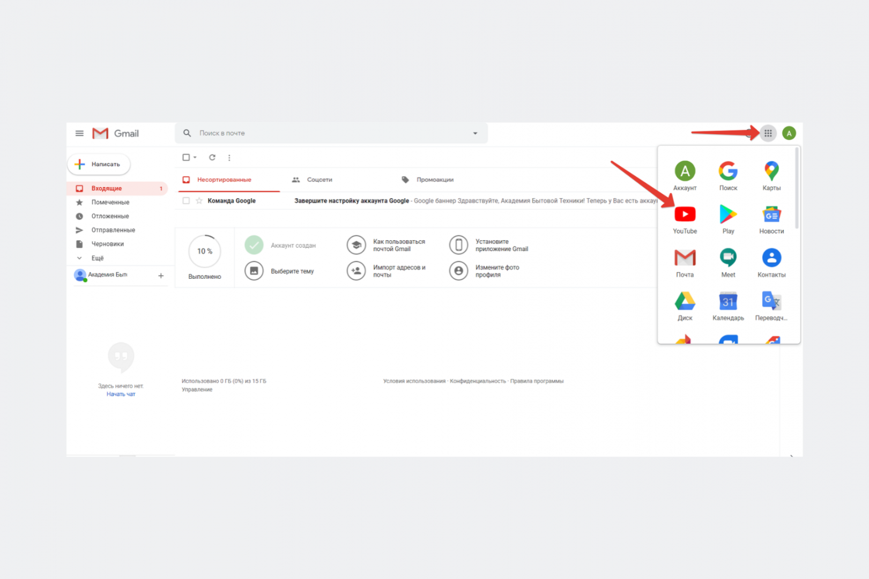Open Календарь app
This screenshot has width=869, height=579.
click(728, 306)
